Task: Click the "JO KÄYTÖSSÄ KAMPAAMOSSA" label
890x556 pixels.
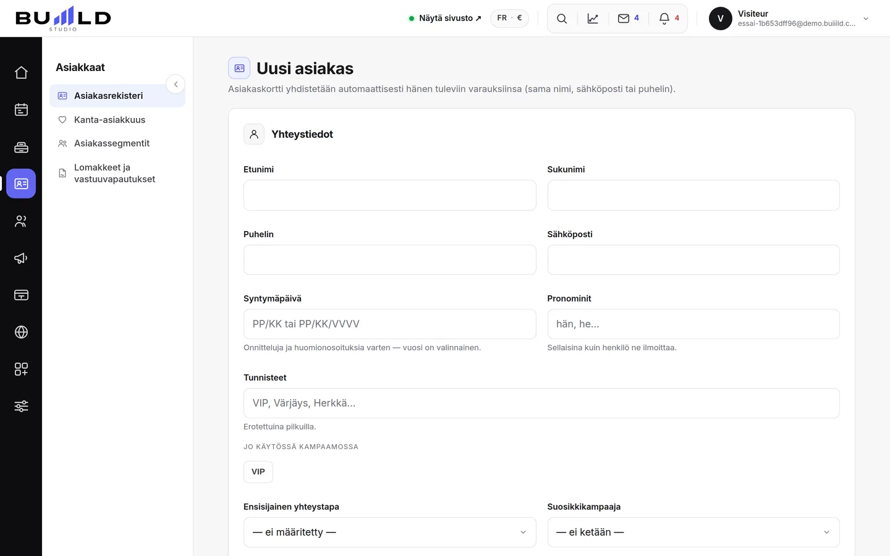Action: pyautogui.click(x=301, y=447)
